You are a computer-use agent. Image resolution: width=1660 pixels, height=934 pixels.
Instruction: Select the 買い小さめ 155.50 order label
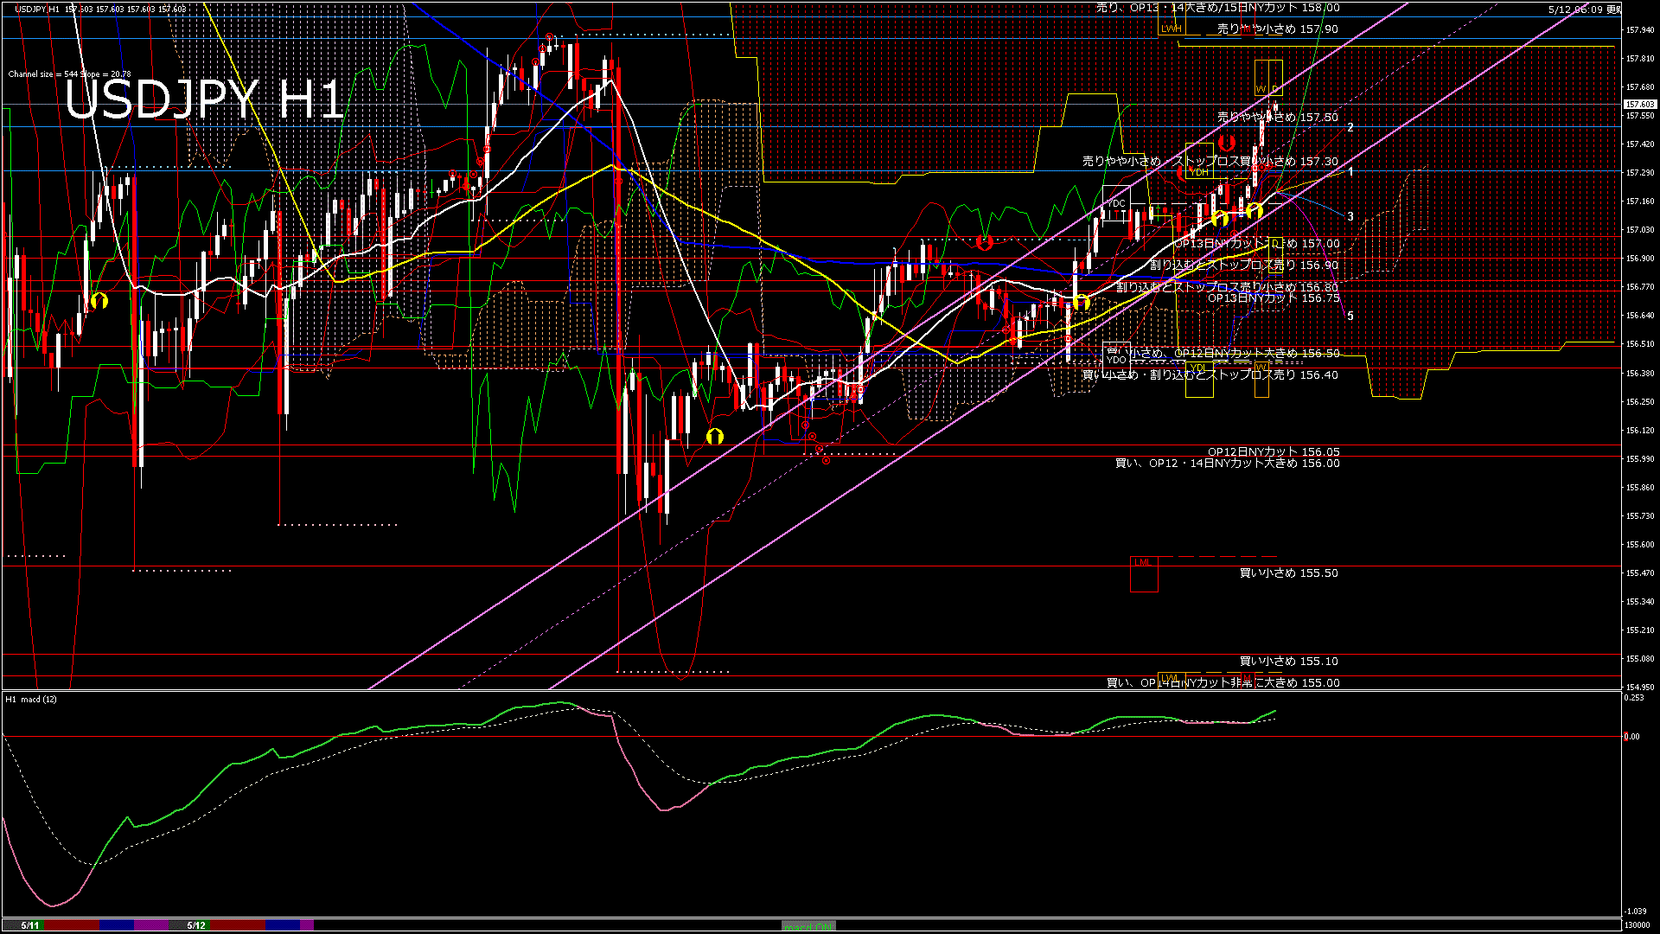[x=1288, y=573]
